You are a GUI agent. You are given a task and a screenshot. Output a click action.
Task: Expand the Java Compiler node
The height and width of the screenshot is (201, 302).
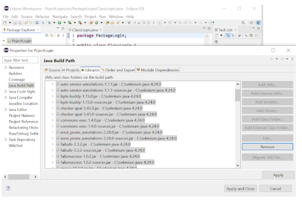click(6, 97)
